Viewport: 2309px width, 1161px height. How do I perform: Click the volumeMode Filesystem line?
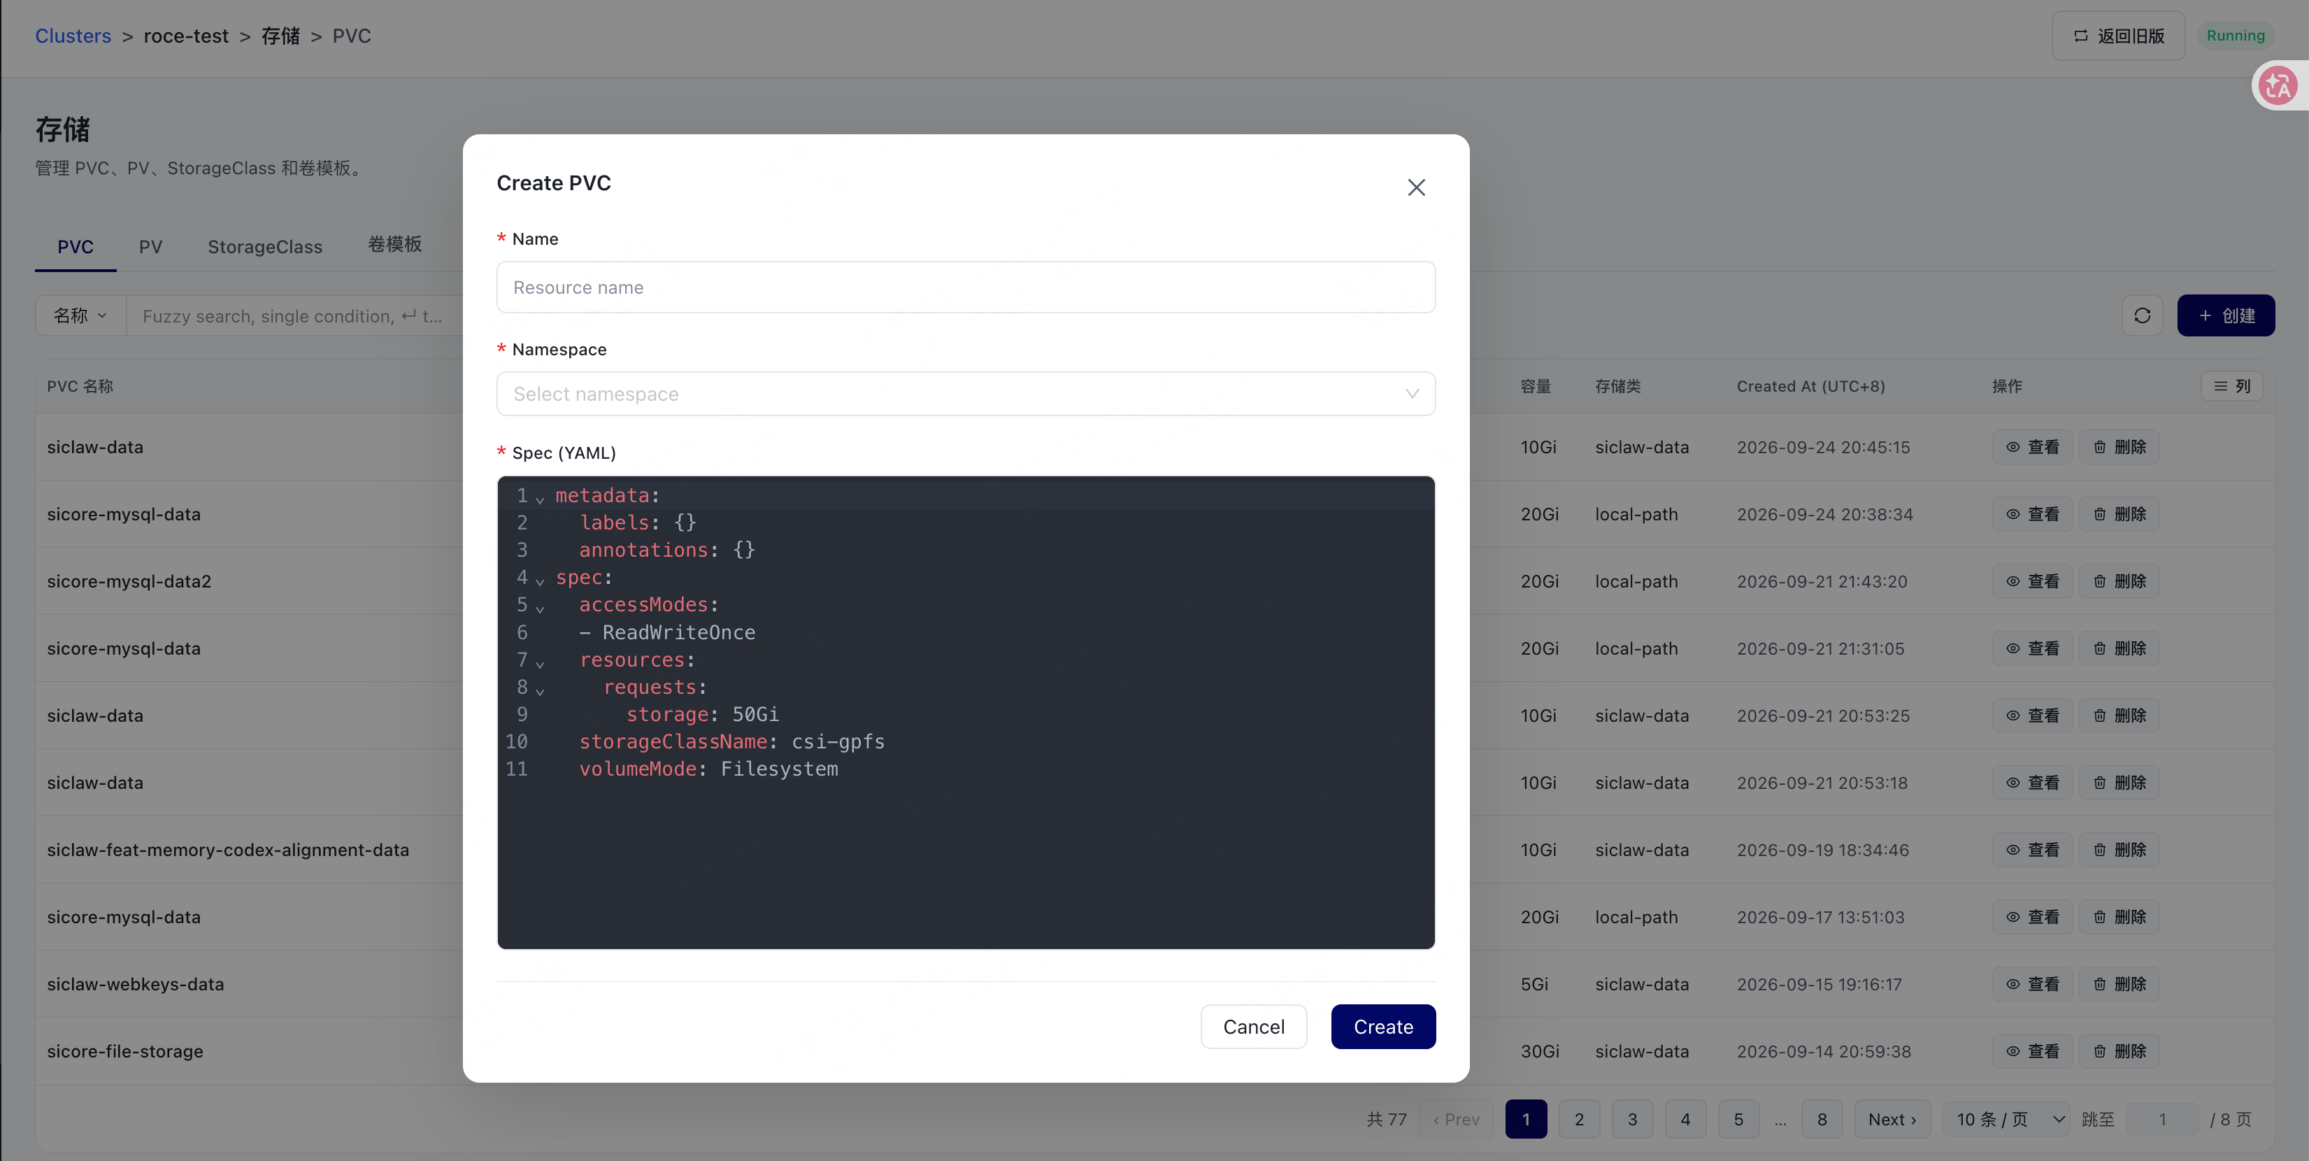708,769
